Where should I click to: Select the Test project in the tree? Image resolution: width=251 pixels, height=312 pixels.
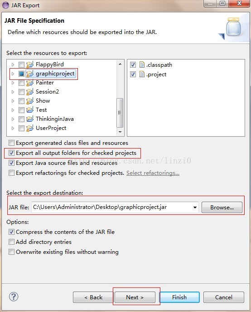41,110
